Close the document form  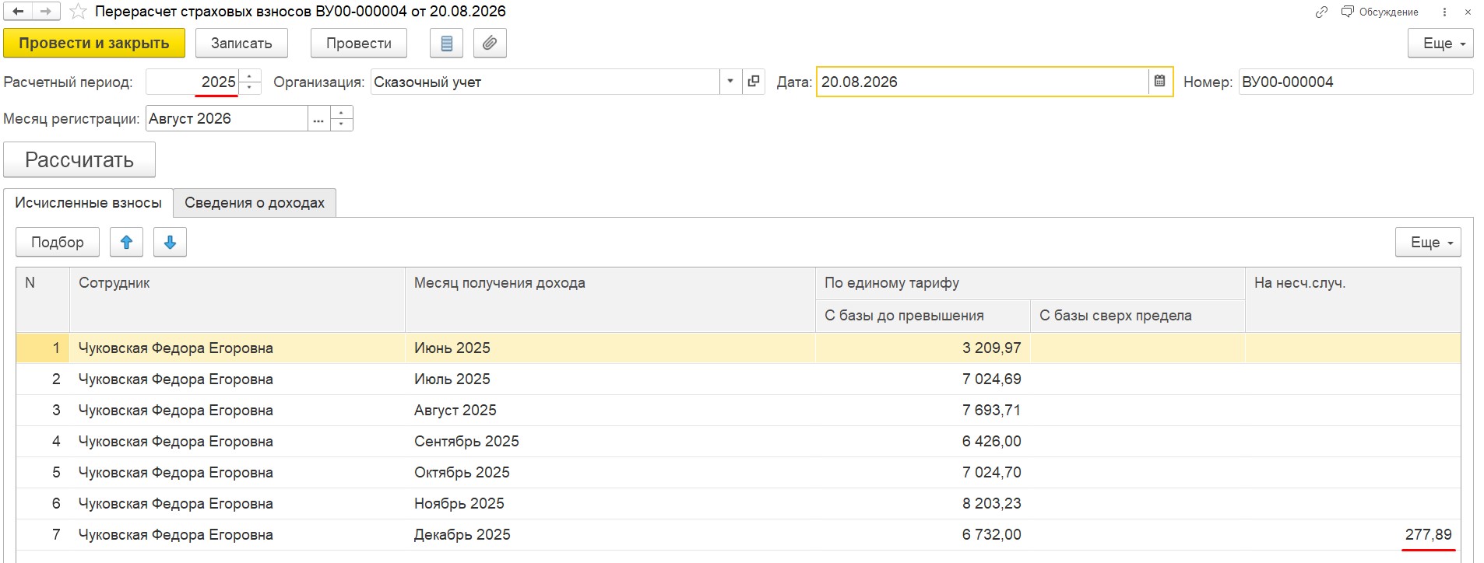tap(1468, 12)
